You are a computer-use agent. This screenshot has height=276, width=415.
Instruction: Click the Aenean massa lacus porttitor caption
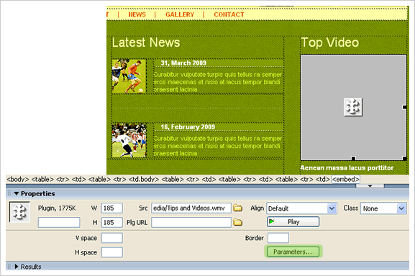pos(347,168)
